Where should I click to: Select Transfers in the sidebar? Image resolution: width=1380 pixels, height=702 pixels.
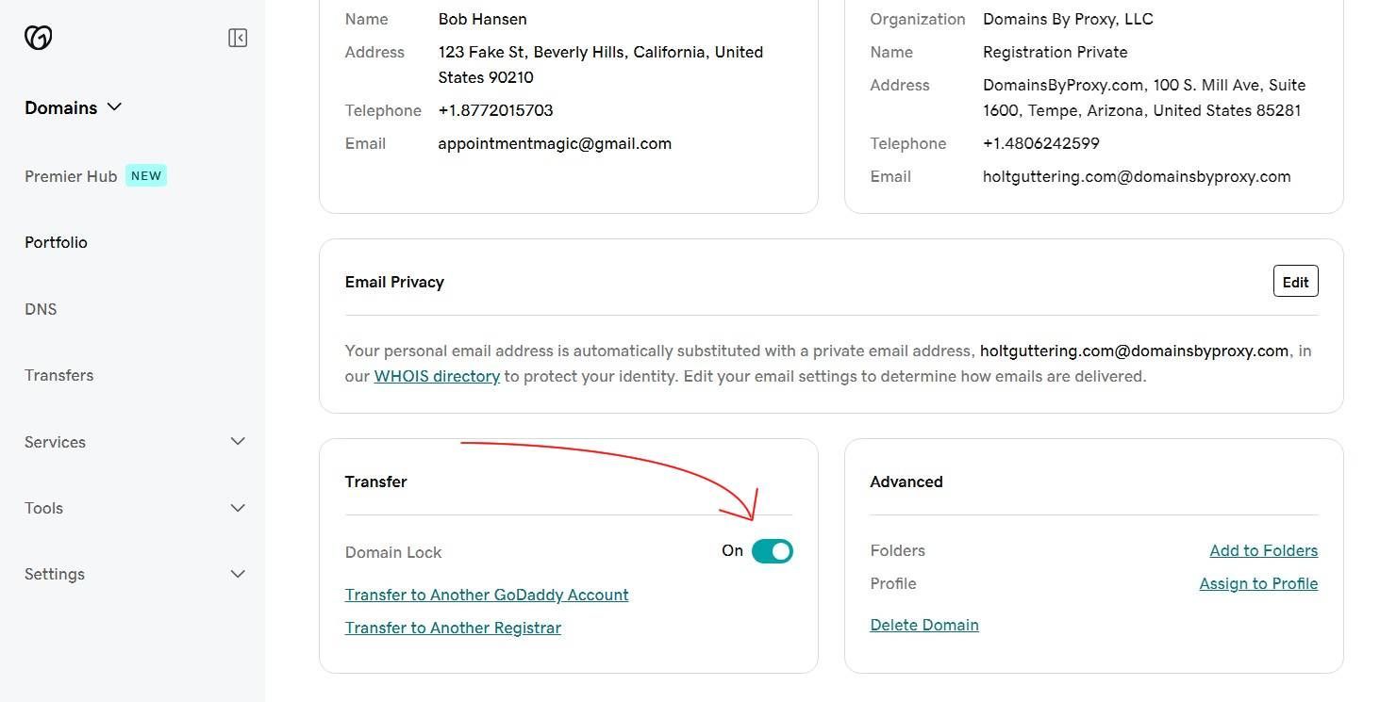58,375
